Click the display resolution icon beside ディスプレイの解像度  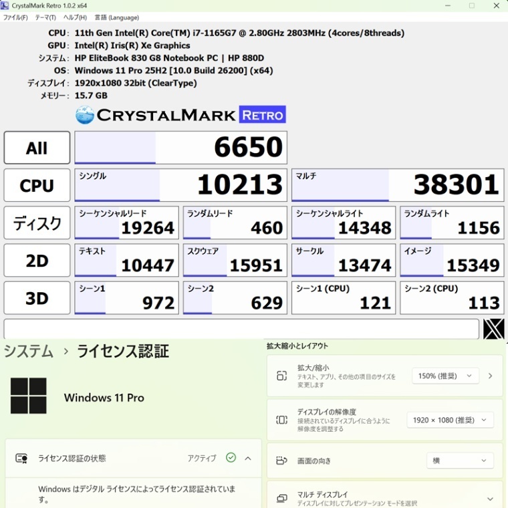point(281,420)
